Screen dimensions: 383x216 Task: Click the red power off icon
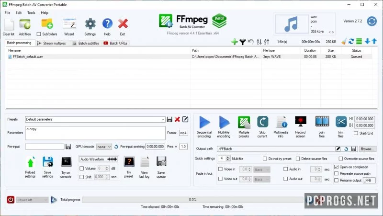(x=11, y=200)
